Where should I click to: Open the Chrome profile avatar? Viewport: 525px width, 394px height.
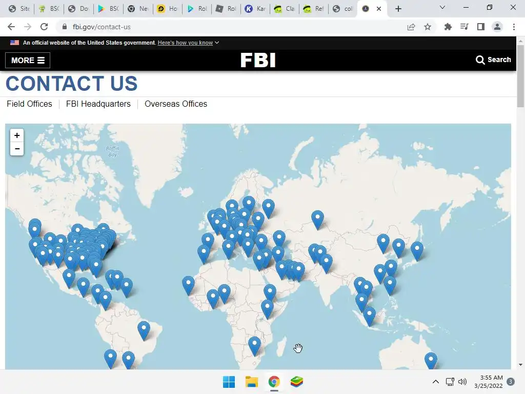point(497,27)
